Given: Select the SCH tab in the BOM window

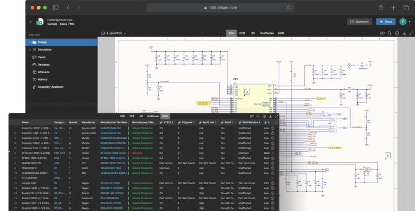Looking at the screenshot, I should pos(123,116).
